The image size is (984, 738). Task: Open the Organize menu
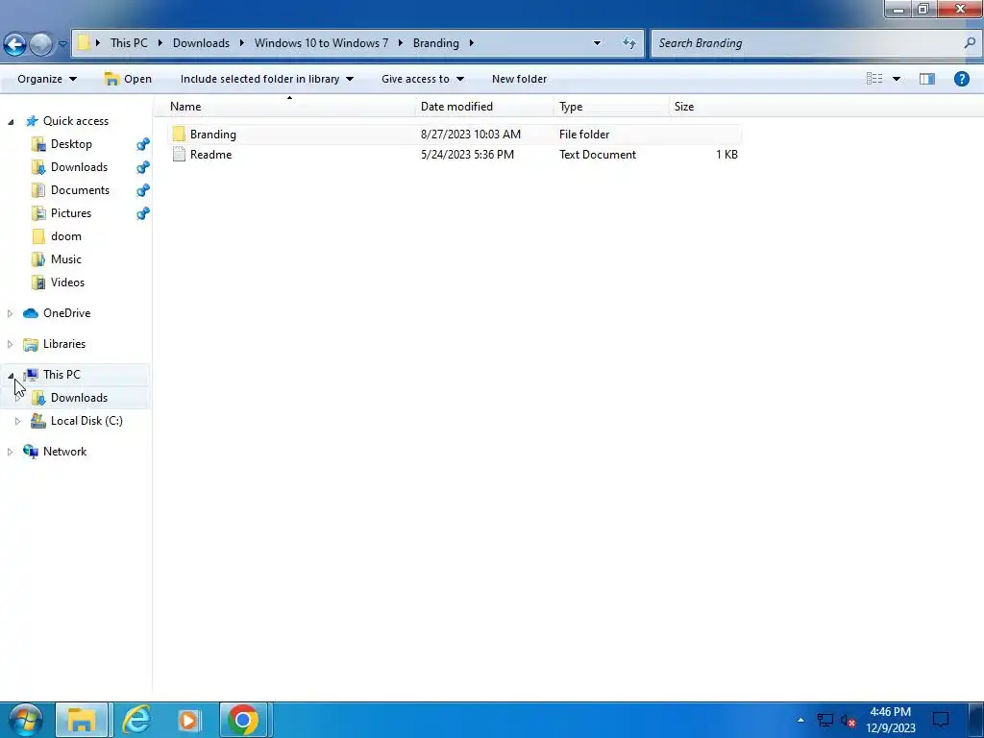point(47,79)
